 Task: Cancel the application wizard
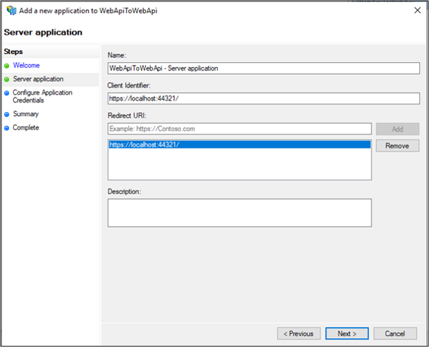tap(394, 333)
